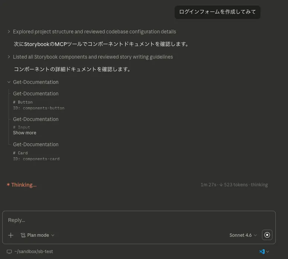Screen dimensions: 288x259
Task: Click the ~/sandbox/sb-test folder path
Action: pyautogui.click(x=33, y=252)
